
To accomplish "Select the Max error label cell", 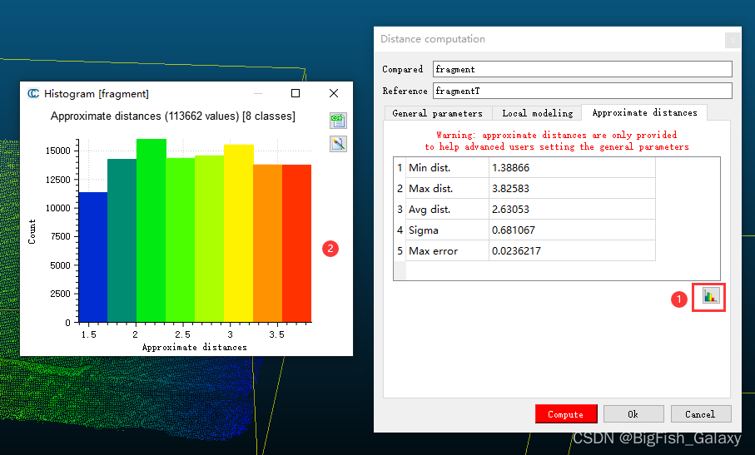I will click(x=447, y=250).
